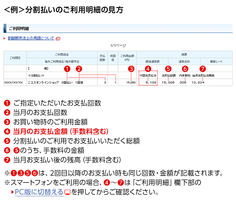The height and width of the screenshot is (205, 236).
Task: Select the ご利用明細 section header
Action: point(19,28)
